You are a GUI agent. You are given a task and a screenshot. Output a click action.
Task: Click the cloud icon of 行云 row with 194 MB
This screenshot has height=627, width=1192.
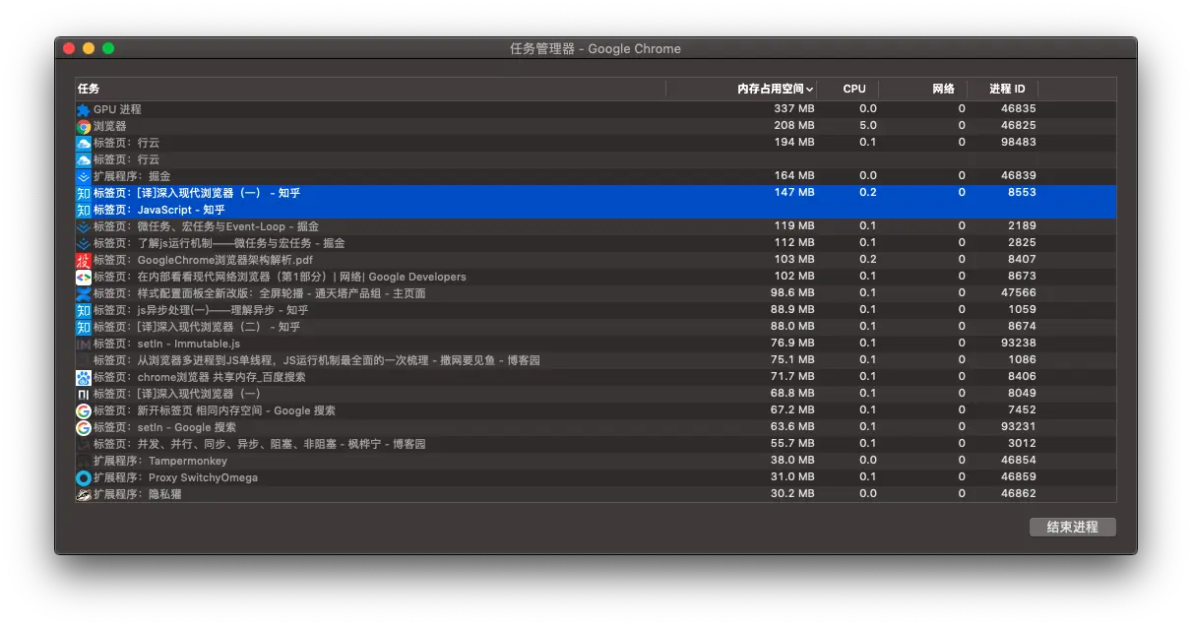click(84, 143)
